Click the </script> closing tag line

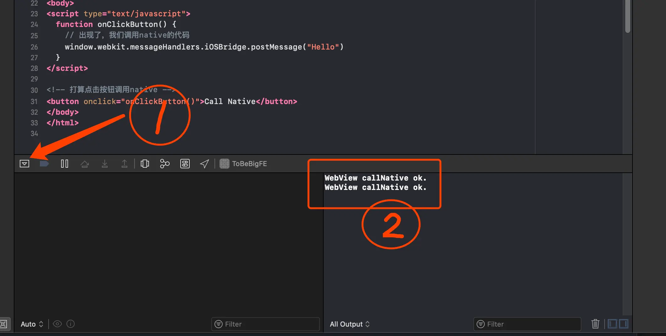[x=67, y=68]
